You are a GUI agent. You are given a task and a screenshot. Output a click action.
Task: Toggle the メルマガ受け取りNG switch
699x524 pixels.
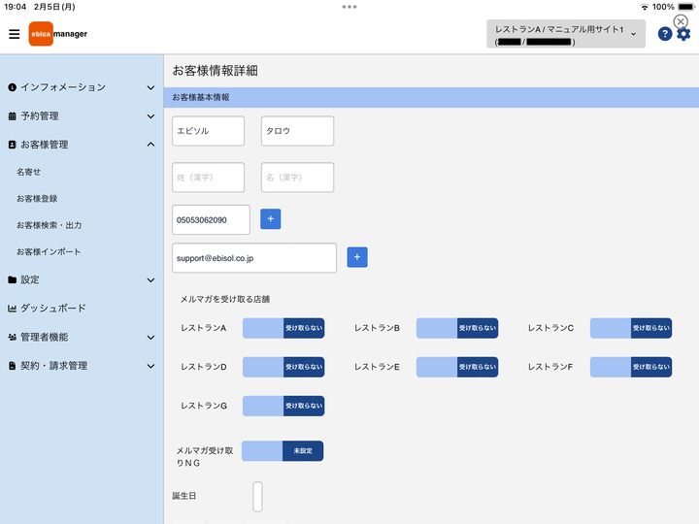click(283, 451)
